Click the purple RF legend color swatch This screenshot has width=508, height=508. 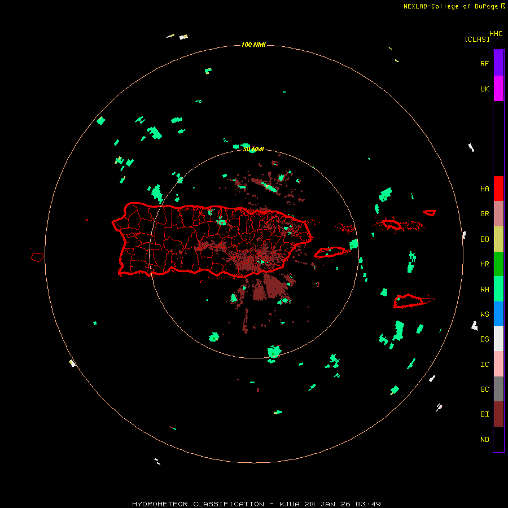point(498,63)
